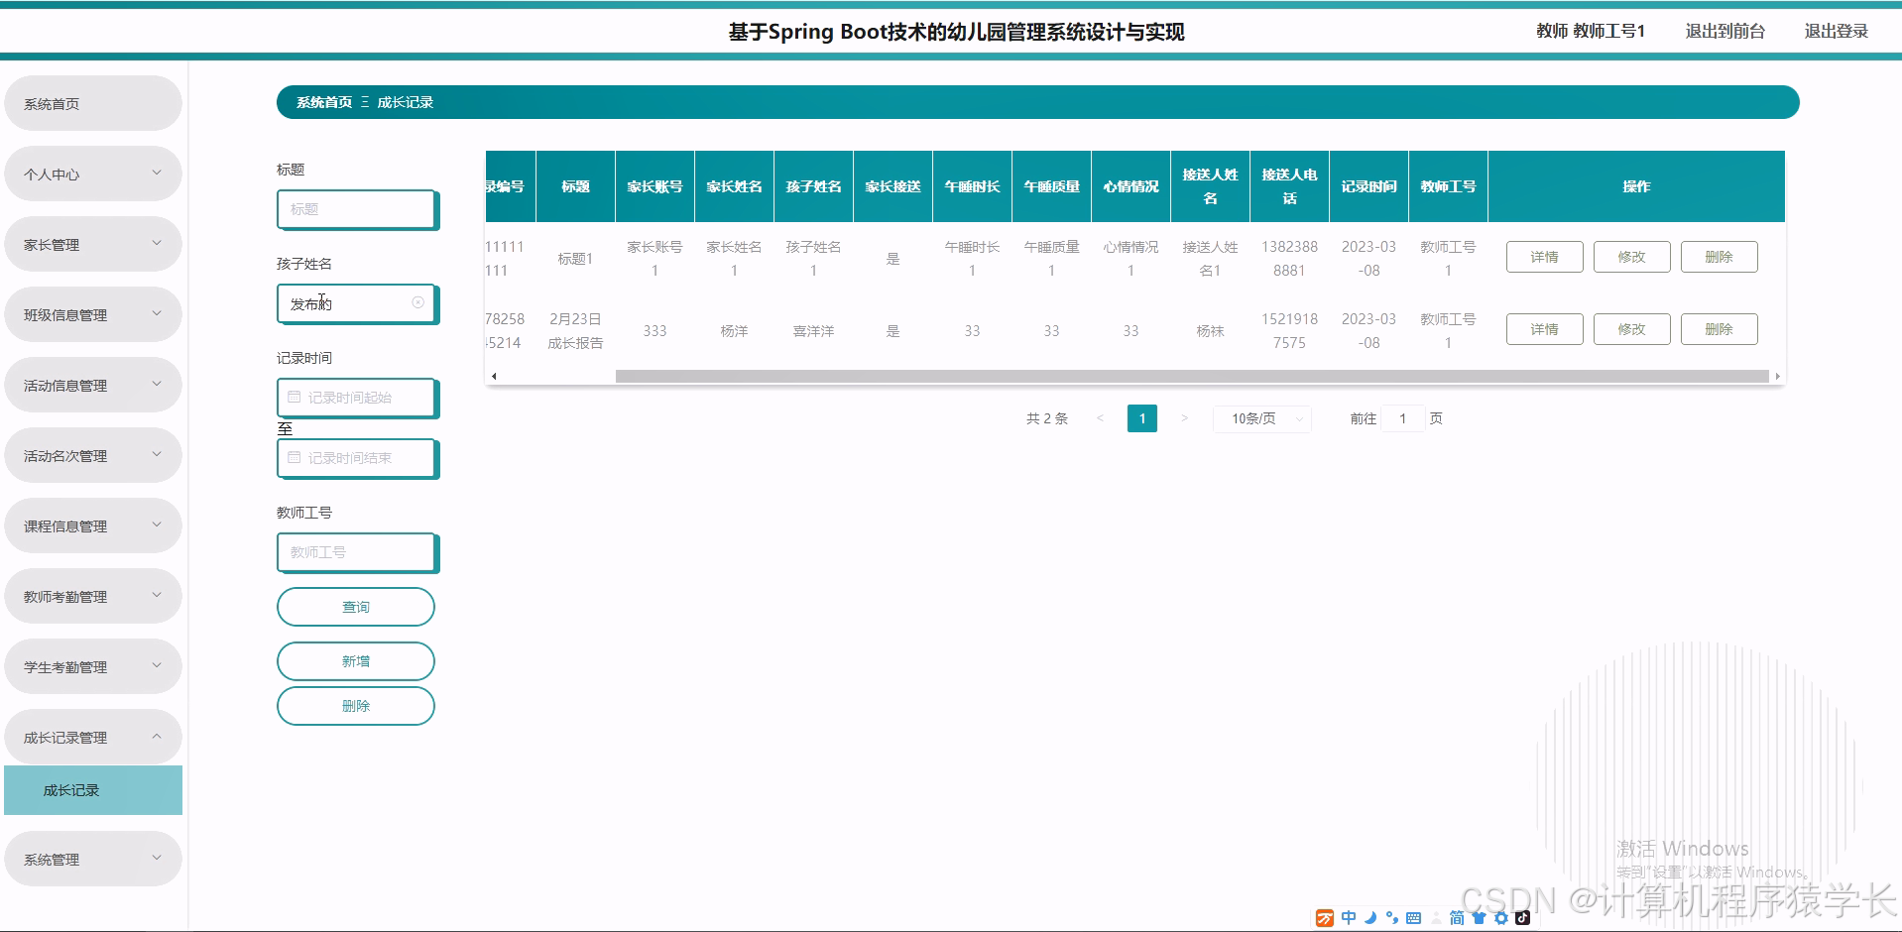
Task: Click 详情 for the 2月23日成长报告 record
Action: click(1543, 328)
